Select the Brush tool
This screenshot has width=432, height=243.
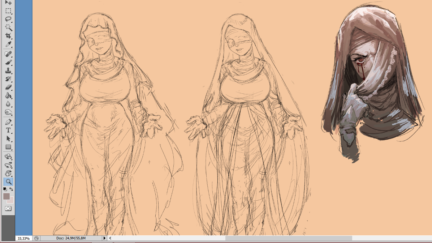point(8,62)
